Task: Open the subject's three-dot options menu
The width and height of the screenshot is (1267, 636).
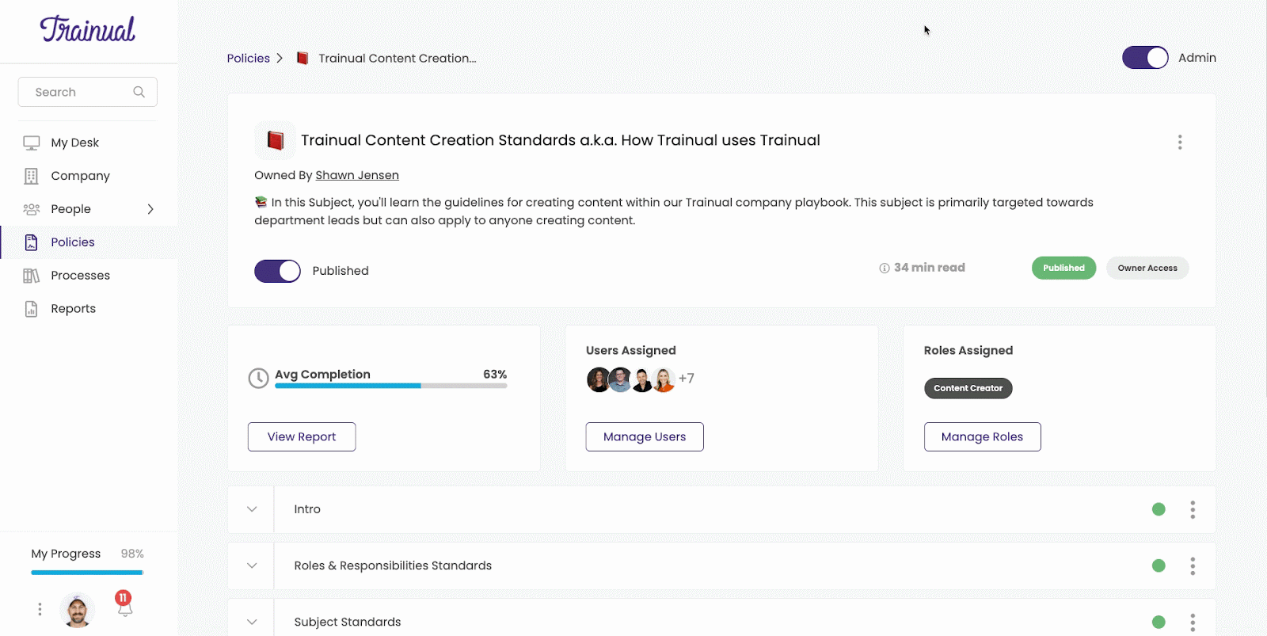Action: (1179, 142)
